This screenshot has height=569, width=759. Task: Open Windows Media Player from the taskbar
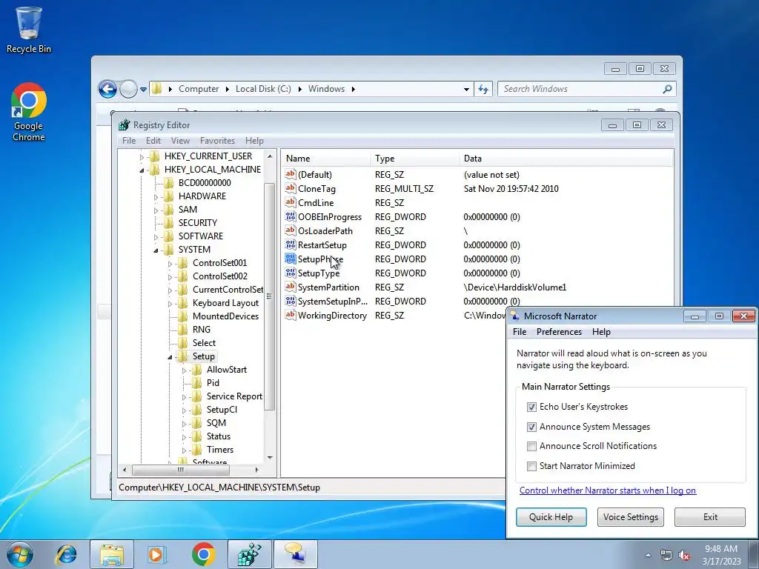pos(156,554)
